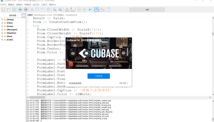Open the 视图(V) menu
The image size is (214, 122).
20,5
